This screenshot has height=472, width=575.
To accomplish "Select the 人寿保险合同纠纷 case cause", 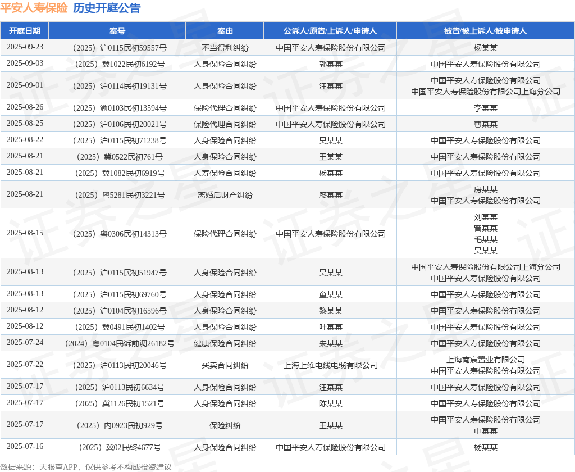I will coord(225,173).
